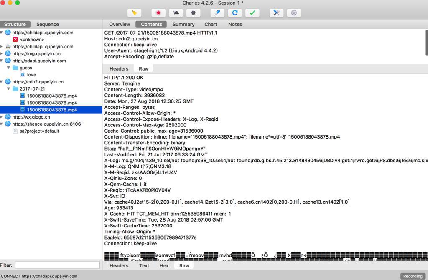Click CONNECT status bar text
Image resolution: width=428 pixels, height=280 pixels.
(39, 276)
